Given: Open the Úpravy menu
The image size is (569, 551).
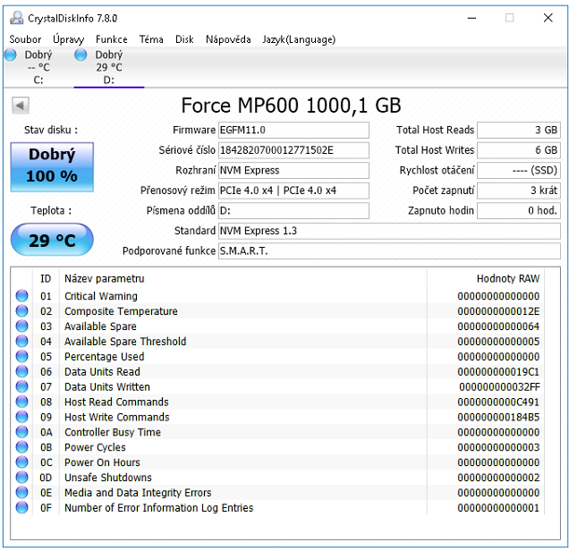Looking at the screenshot, I should tap(68, 39).
